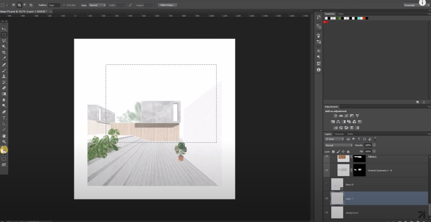The width and height of the screenshot is (431, 222).
Task: Select the Hand tool
Action: tap(4, 136)
